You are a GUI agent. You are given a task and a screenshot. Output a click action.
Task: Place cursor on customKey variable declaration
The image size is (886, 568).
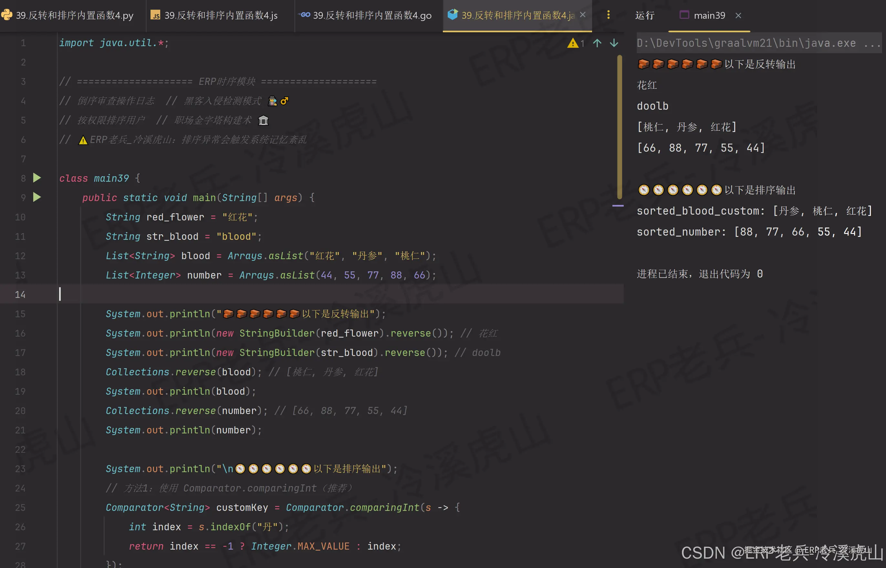point(242,508)
